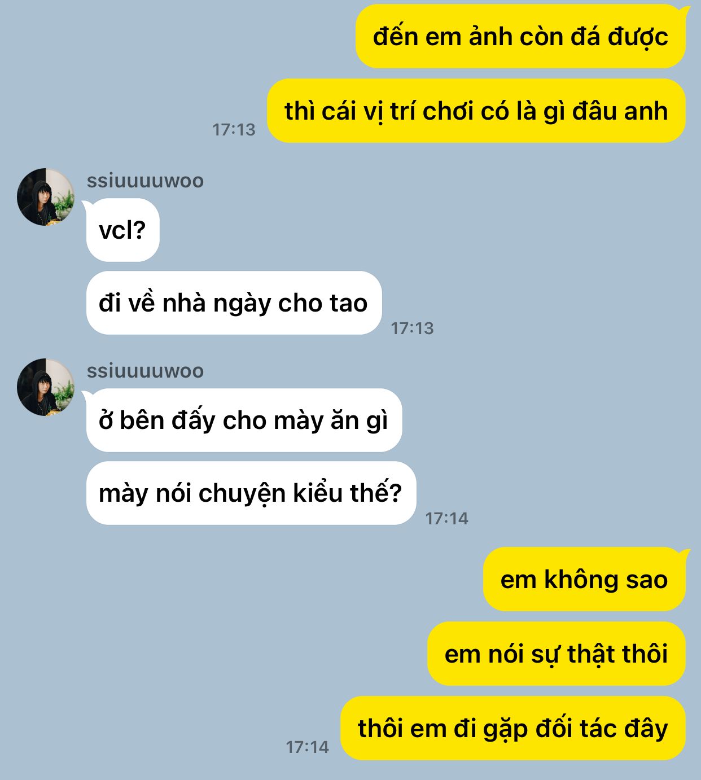Tap the 17:13 timestamp after 'đi về nhà ngày cho tao'
Viewport: 701px width, 780px height.
tap(412, 328)
